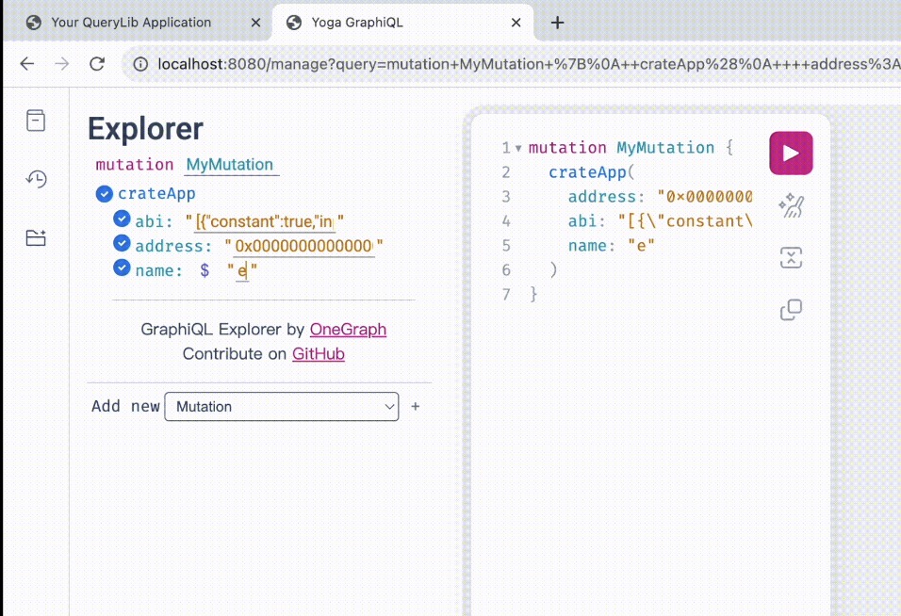Click the site info icon in address bar

[140, 64]
